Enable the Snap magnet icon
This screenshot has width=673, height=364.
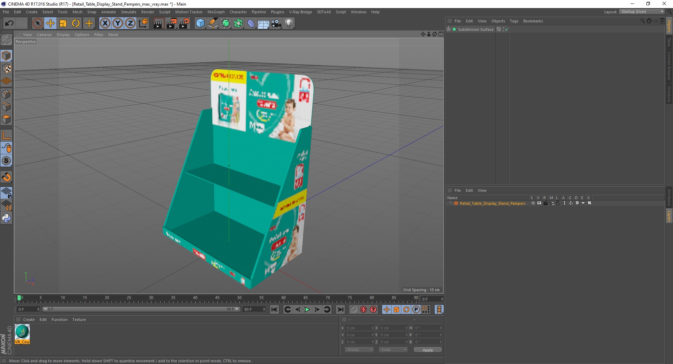coord(6,177)
